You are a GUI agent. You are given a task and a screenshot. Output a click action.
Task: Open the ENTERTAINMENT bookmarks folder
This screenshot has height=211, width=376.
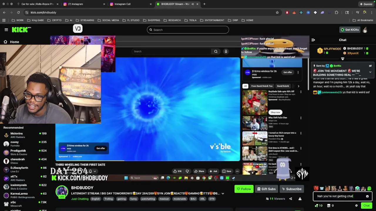pos(212,20)
